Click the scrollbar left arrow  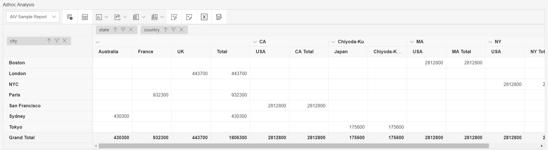[96, 146]
